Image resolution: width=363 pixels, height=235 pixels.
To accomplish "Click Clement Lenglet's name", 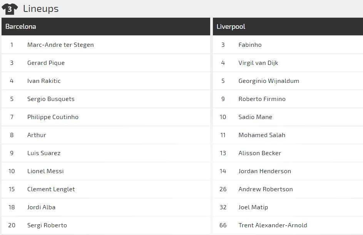I will pos(51,189).
